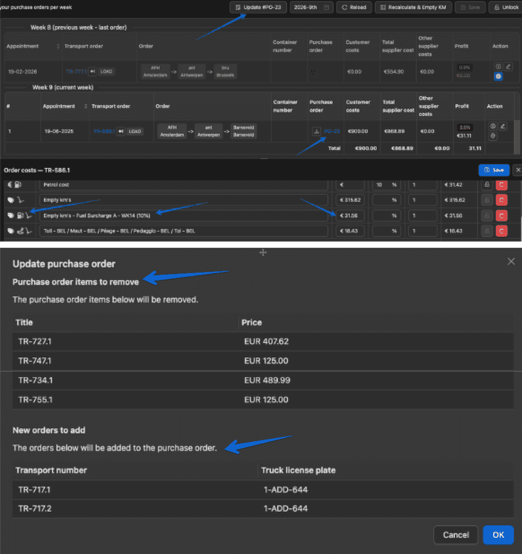Sort by Appointment column in Week 9 table

tap(85, 106)
